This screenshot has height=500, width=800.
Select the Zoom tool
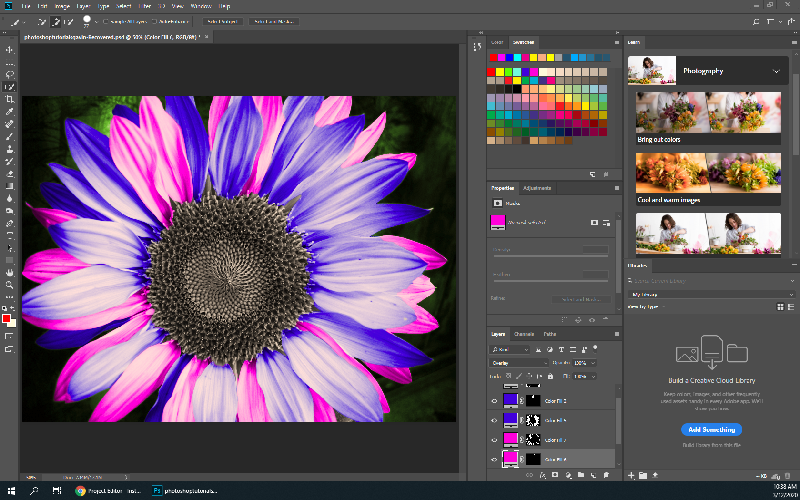click(10, 285)
